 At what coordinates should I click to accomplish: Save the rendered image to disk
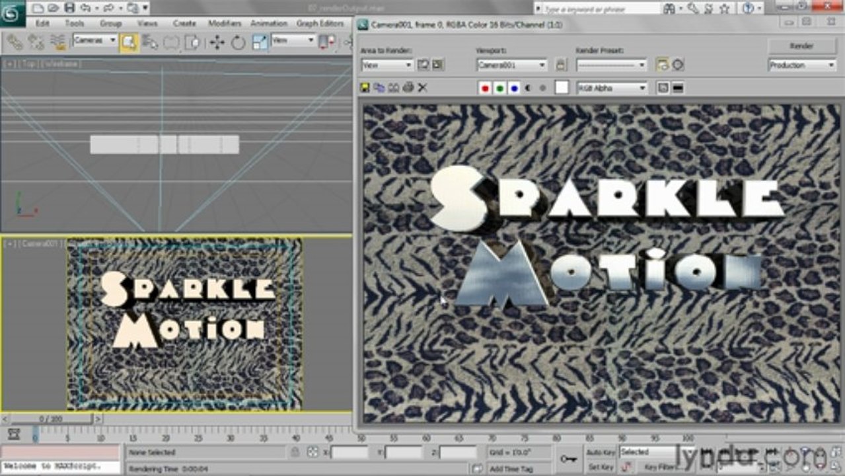pyautogui.click(x=365, y=88)
